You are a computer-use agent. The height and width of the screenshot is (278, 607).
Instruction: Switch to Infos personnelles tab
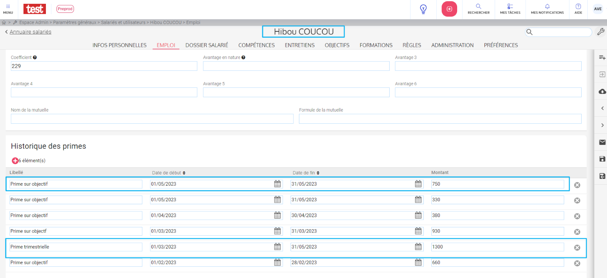click(x=120, y=45)
